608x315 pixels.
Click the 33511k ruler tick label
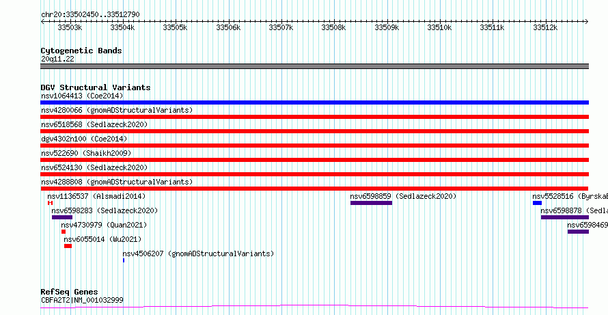click(493, 27)
